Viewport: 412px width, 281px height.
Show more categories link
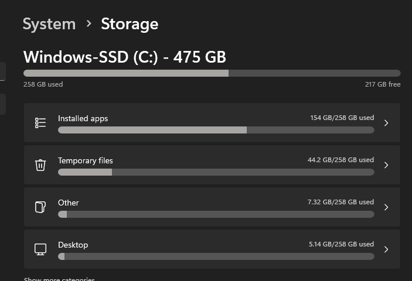click(59, 279)
